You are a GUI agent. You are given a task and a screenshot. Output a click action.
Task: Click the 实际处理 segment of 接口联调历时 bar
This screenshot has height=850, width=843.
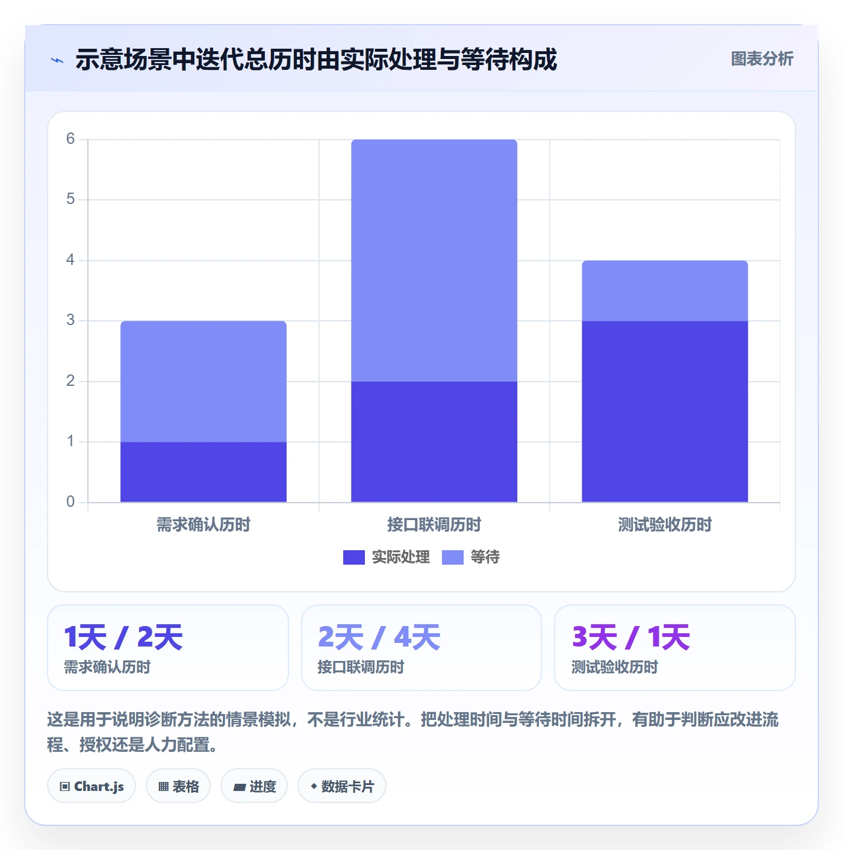pos(434,442)
